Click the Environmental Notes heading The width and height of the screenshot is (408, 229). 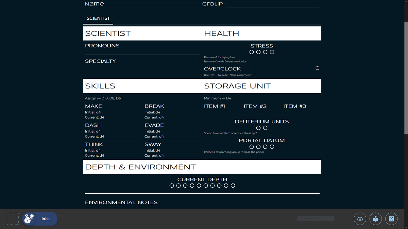(121, 203)
